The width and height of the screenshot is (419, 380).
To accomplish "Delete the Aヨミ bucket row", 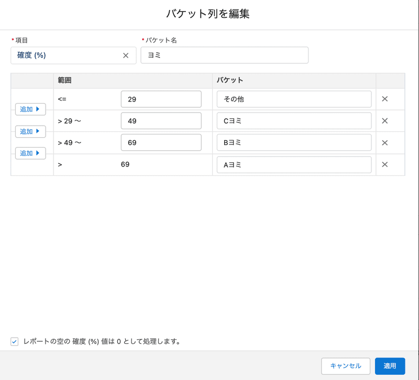I will point(385,164).
